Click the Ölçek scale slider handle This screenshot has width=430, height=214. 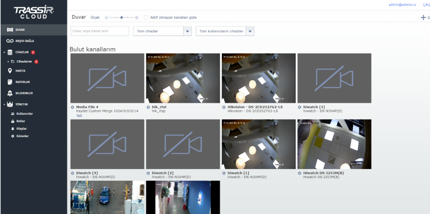[x=122, y=17]
